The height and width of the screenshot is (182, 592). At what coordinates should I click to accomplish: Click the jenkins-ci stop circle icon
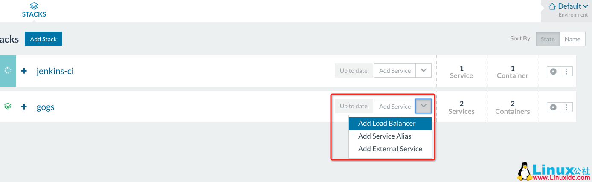coord(553,72)
